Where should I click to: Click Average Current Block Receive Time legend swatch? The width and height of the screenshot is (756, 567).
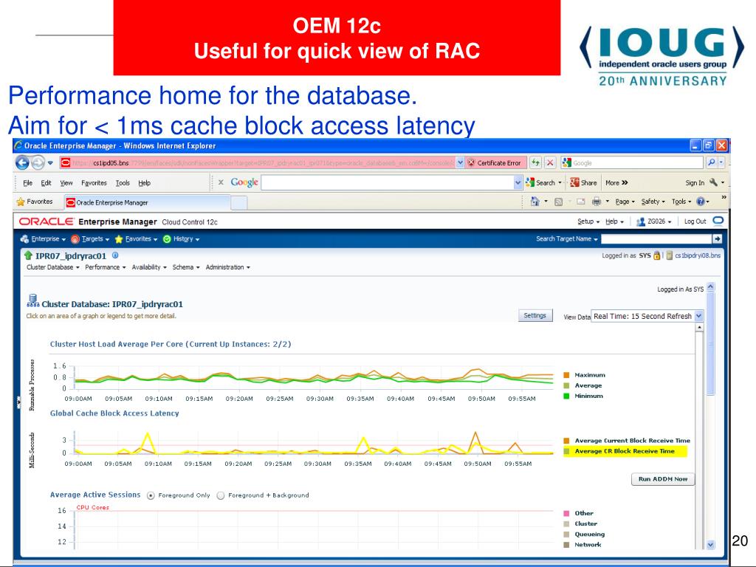[566, 440]
